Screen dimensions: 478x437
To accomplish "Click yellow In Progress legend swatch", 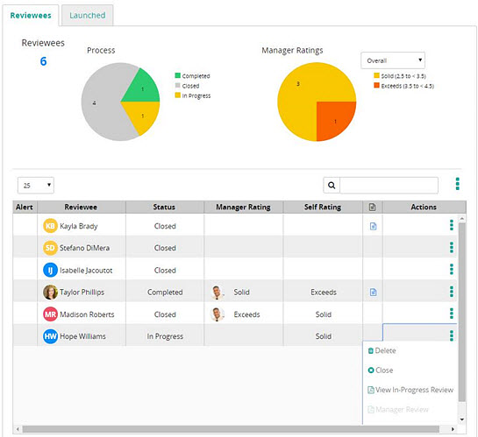I will tap(178, 95).
